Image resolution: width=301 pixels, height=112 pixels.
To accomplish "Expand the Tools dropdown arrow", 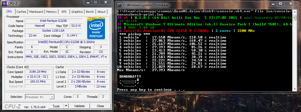I will coord(66,106).
